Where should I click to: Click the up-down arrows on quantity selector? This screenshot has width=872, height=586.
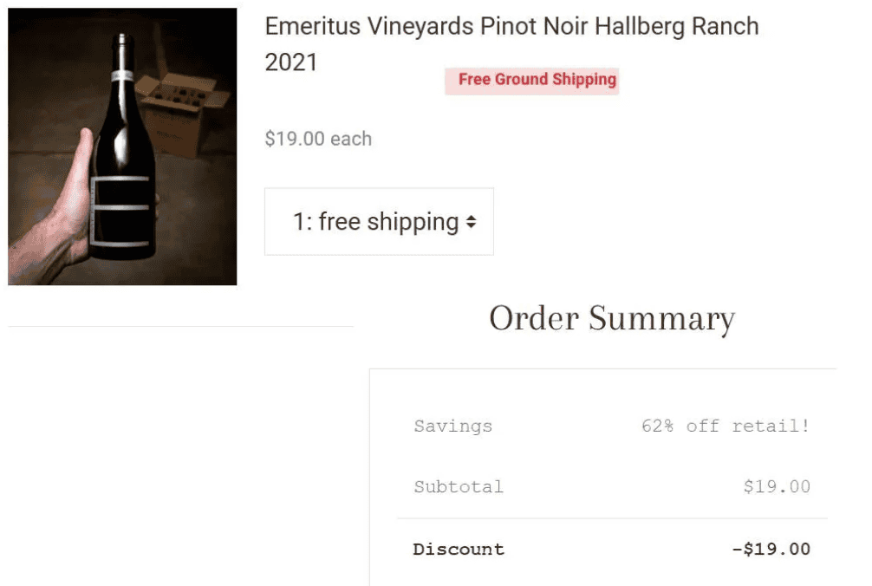coord(471,223)
